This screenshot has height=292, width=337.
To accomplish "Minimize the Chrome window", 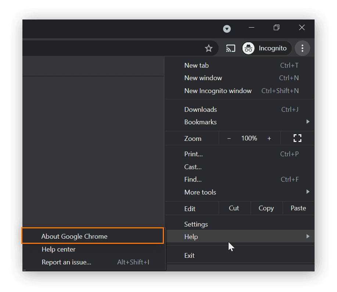I will 251,28.
